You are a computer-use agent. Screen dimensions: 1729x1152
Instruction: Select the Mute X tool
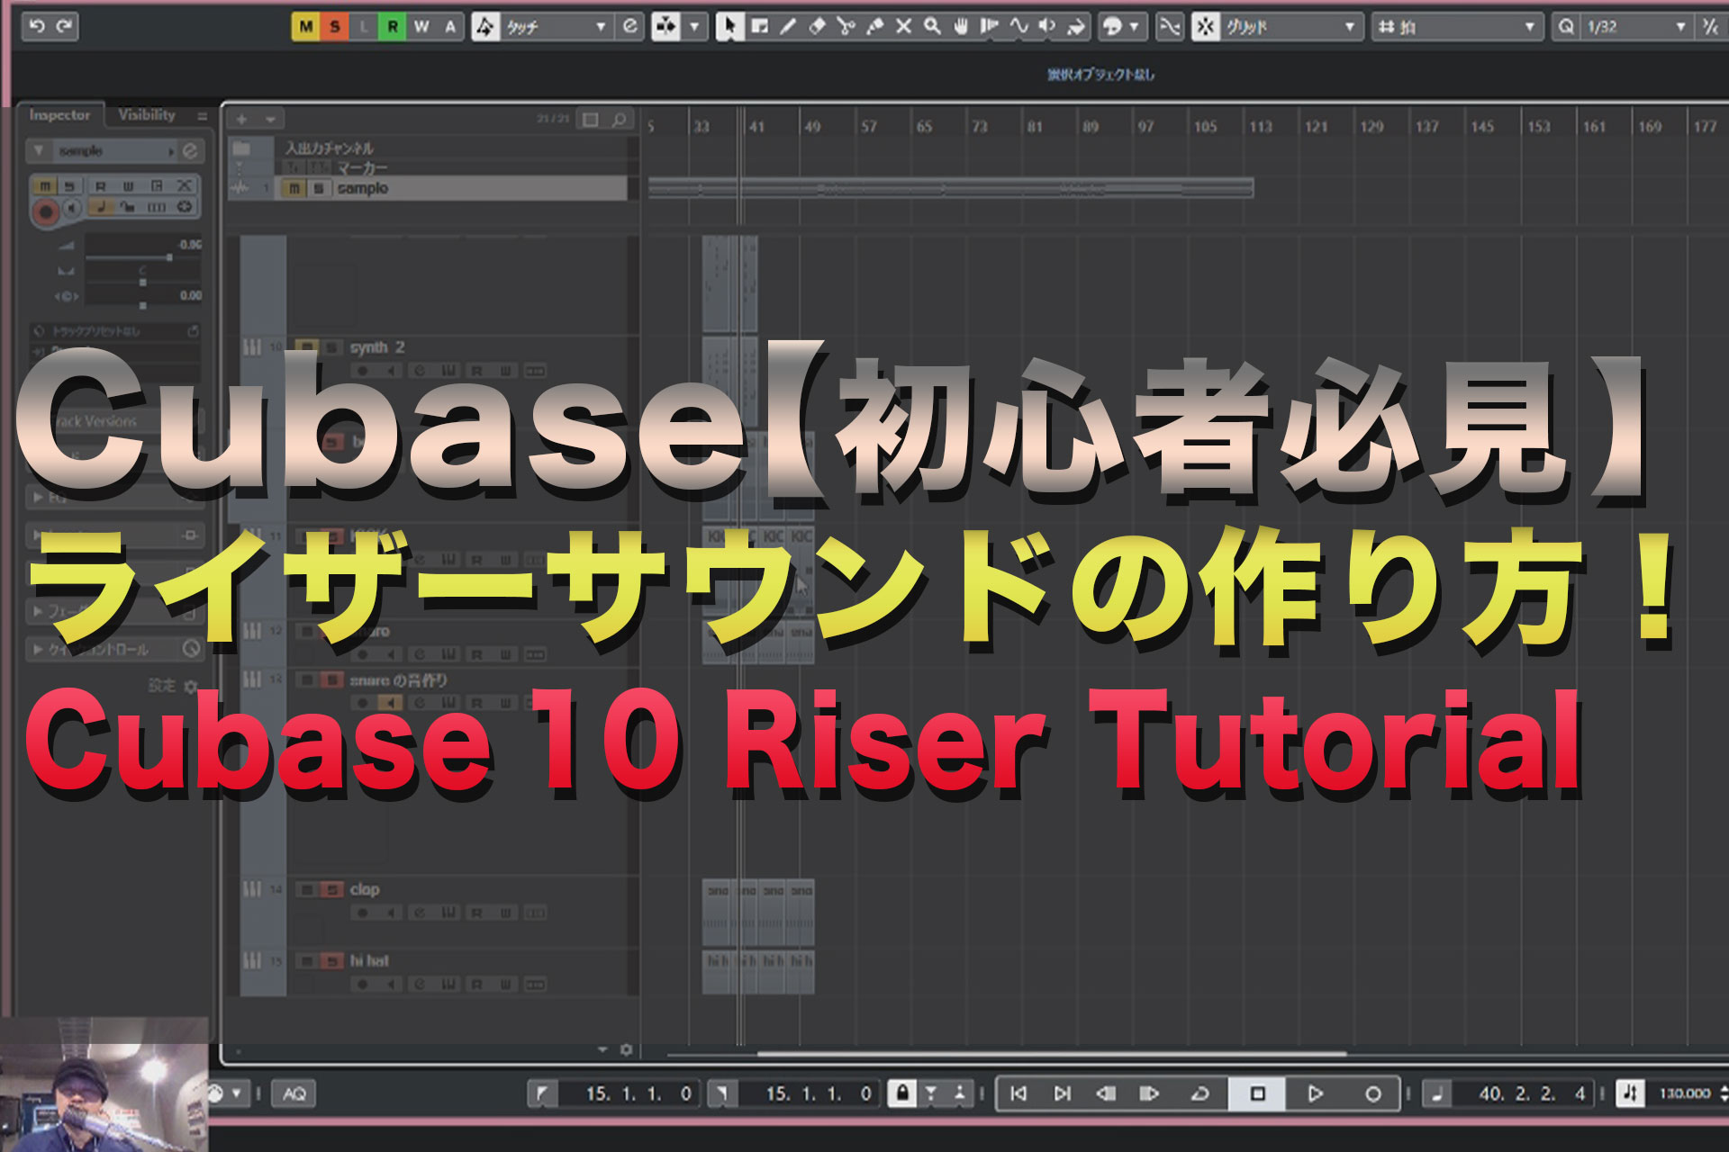point(903,27)
